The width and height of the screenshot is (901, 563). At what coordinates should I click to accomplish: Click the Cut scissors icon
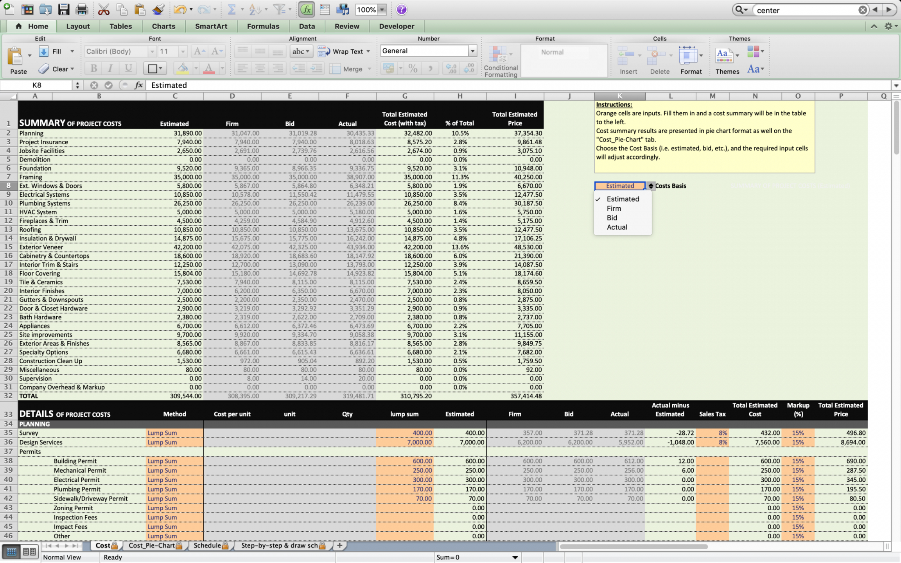click(104, 9)
